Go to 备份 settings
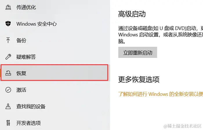The width and height of the screenshot is (203, 130). [21, 40]
